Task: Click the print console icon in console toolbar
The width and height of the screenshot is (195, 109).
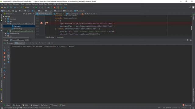Action: click(x=8, y=59)
